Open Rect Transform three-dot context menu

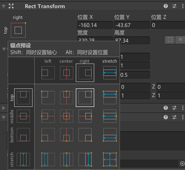[183, 6]
